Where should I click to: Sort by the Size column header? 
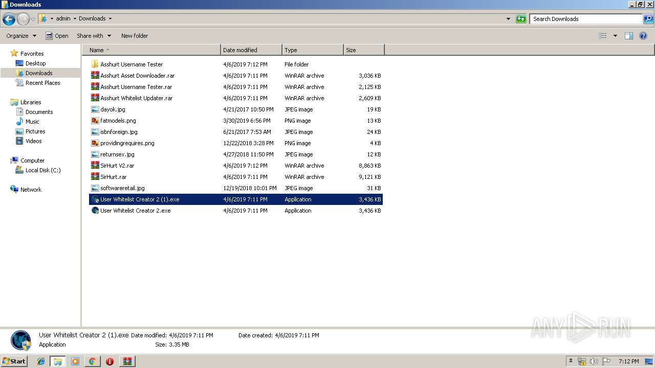(x=364, y=50)
